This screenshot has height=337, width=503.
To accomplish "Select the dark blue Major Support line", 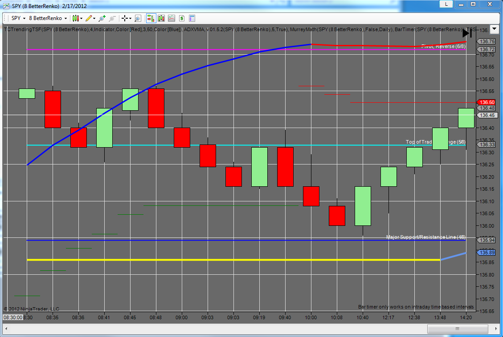I will click(246, 240).
